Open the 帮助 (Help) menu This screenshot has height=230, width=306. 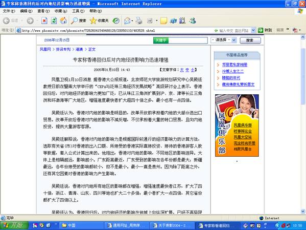point(96,11)
